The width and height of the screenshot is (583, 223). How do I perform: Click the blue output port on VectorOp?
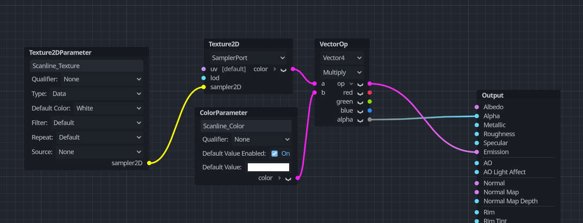point(370,111)
